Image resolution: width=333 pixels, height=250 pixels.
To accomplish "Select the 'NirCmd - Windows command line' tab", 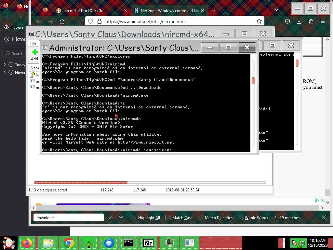I will point(169,10).
